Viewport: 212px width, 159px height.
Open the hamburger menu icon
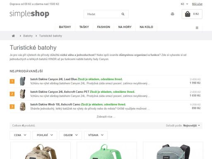click(197, 28)
